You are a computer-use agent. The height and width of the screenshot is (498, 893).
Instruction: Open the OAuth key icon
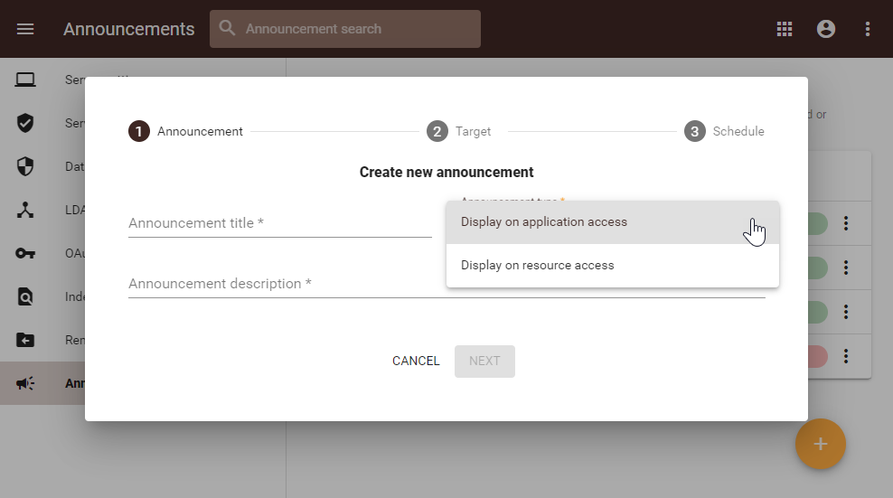coord(25,253)
